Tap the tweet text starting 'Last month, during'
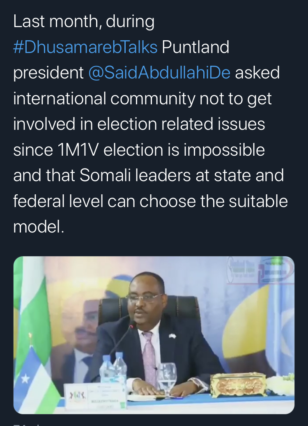308x426 pixels. pyautogui.click(x=150, y=124)
